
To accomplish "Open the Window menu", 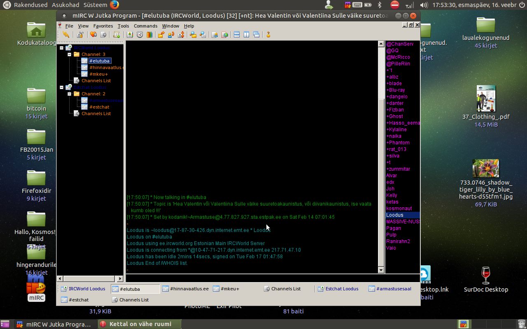I will [x=170, y=26].
